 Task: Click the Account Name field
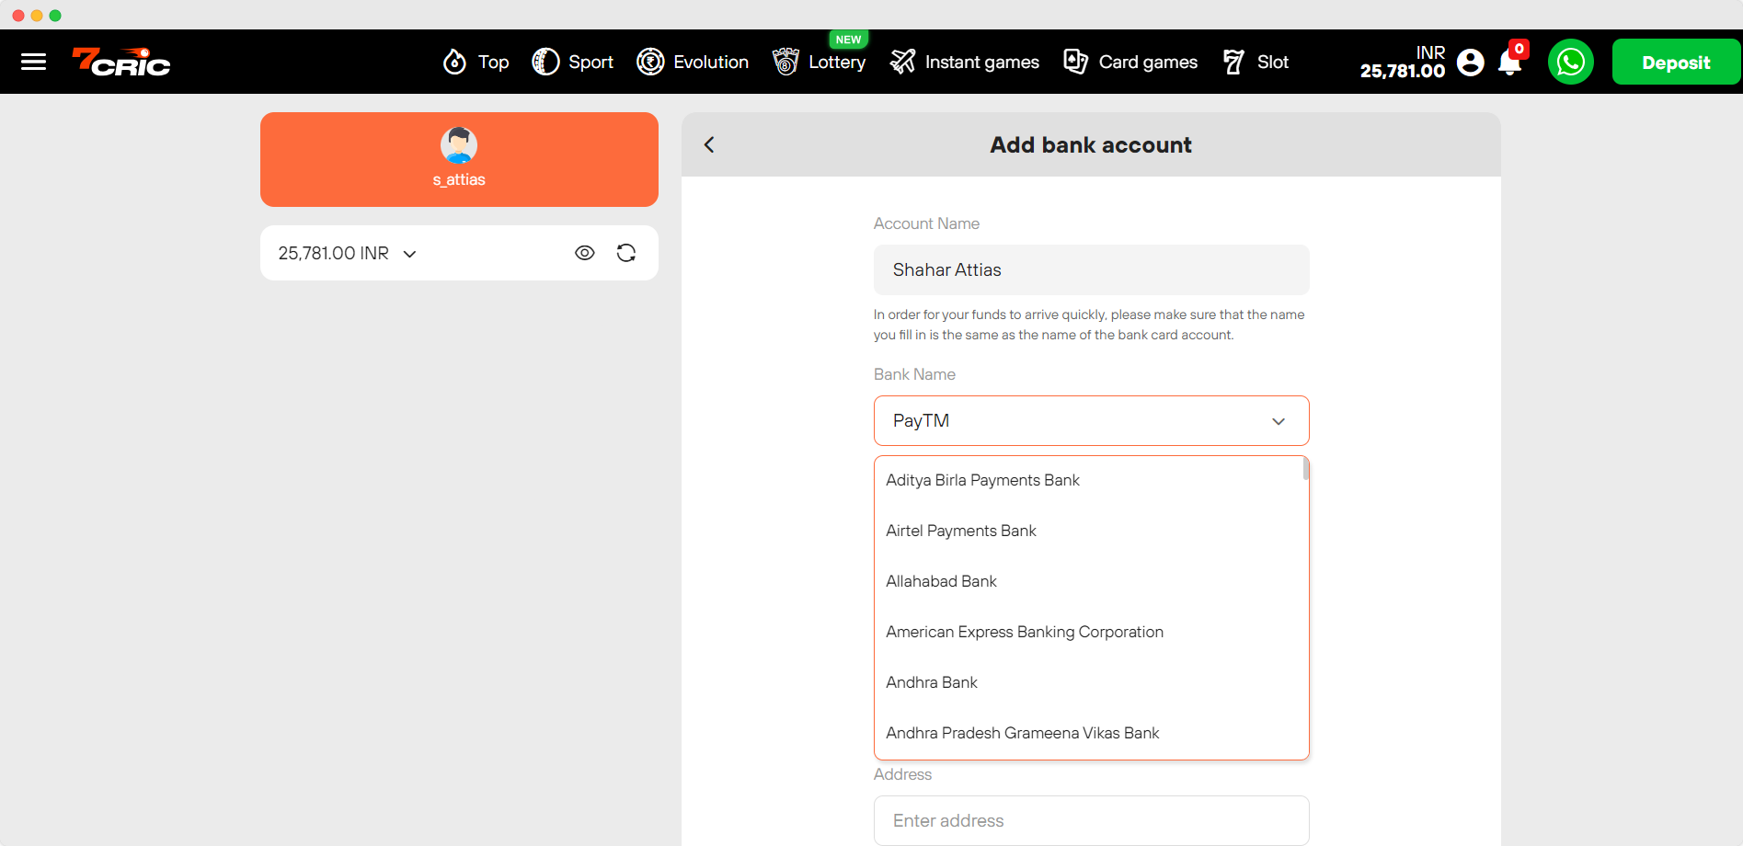1091,269
